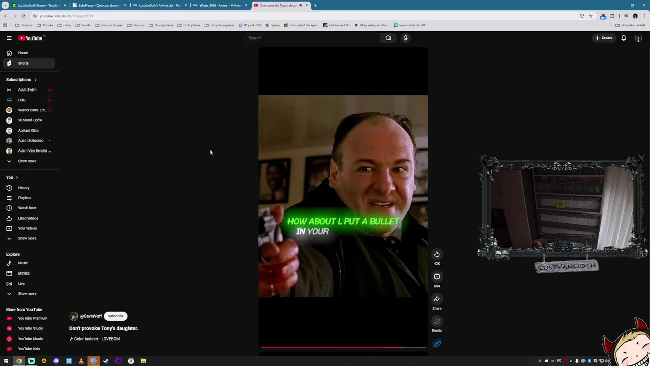Click the browser address bar URL

66,16
